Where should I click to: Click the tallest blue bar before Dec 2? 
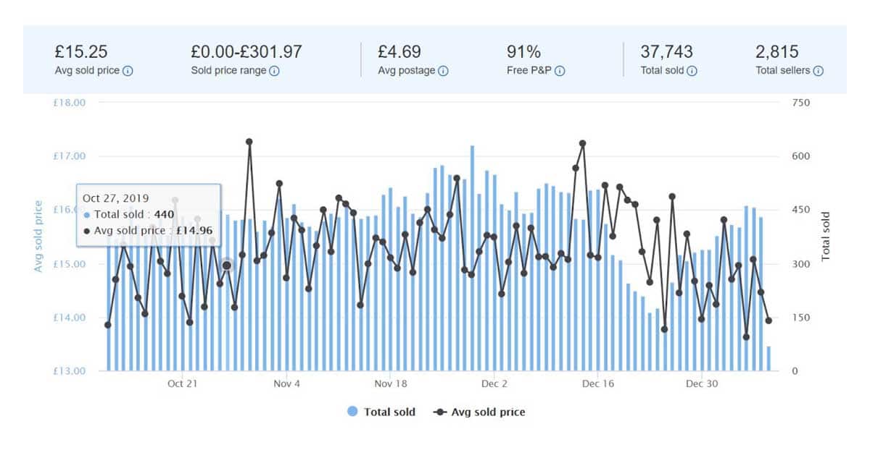[x=471, y=253]
